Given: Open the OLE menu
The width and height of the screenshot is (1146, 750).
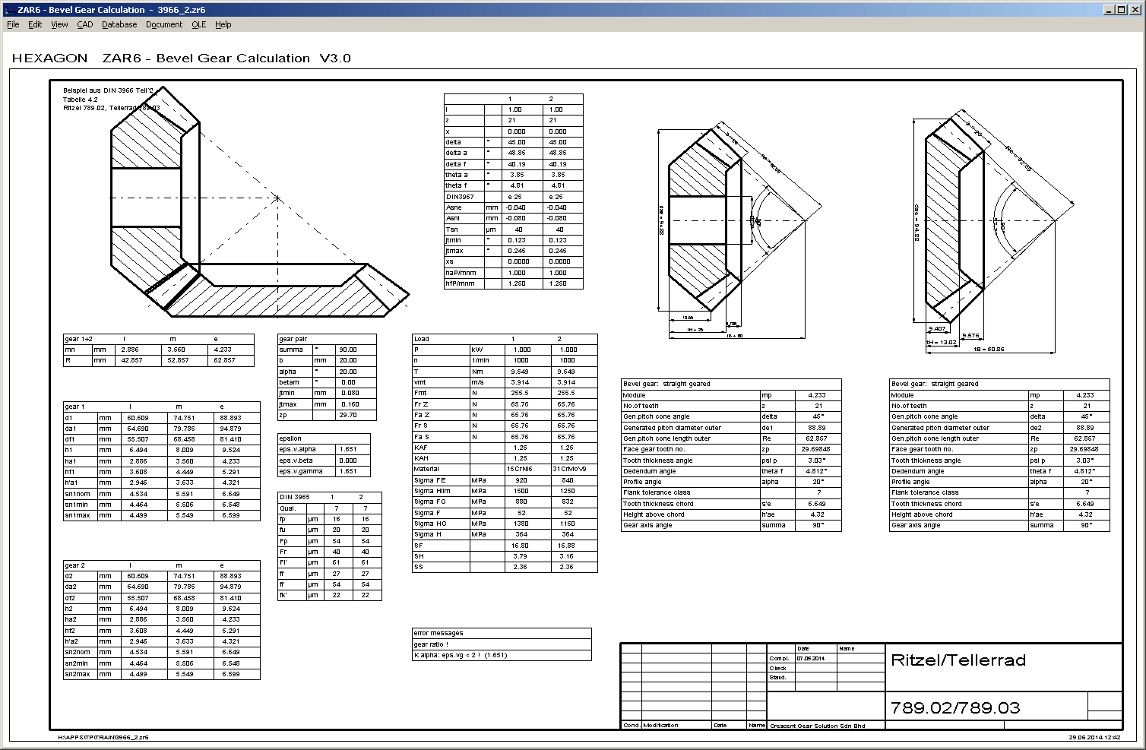Looking at the screenshot, I should point(198,24).
